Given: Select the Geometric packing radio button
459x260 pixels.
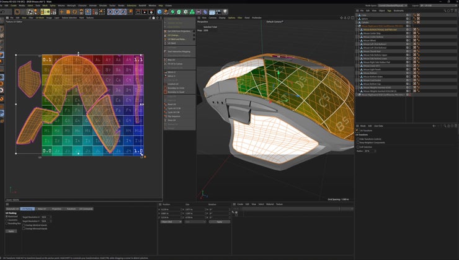Looking at the screenshot, I should [7, 220].
